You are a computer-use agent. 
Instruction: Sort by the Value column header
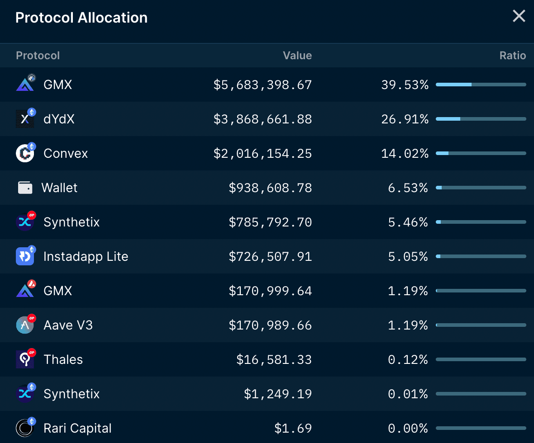click(x=297, y=56)
